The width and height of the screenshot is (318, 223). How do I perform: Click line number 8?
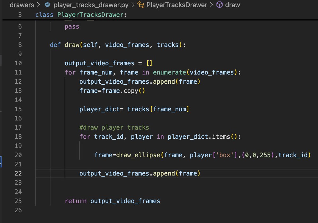[x=20, y=45]
